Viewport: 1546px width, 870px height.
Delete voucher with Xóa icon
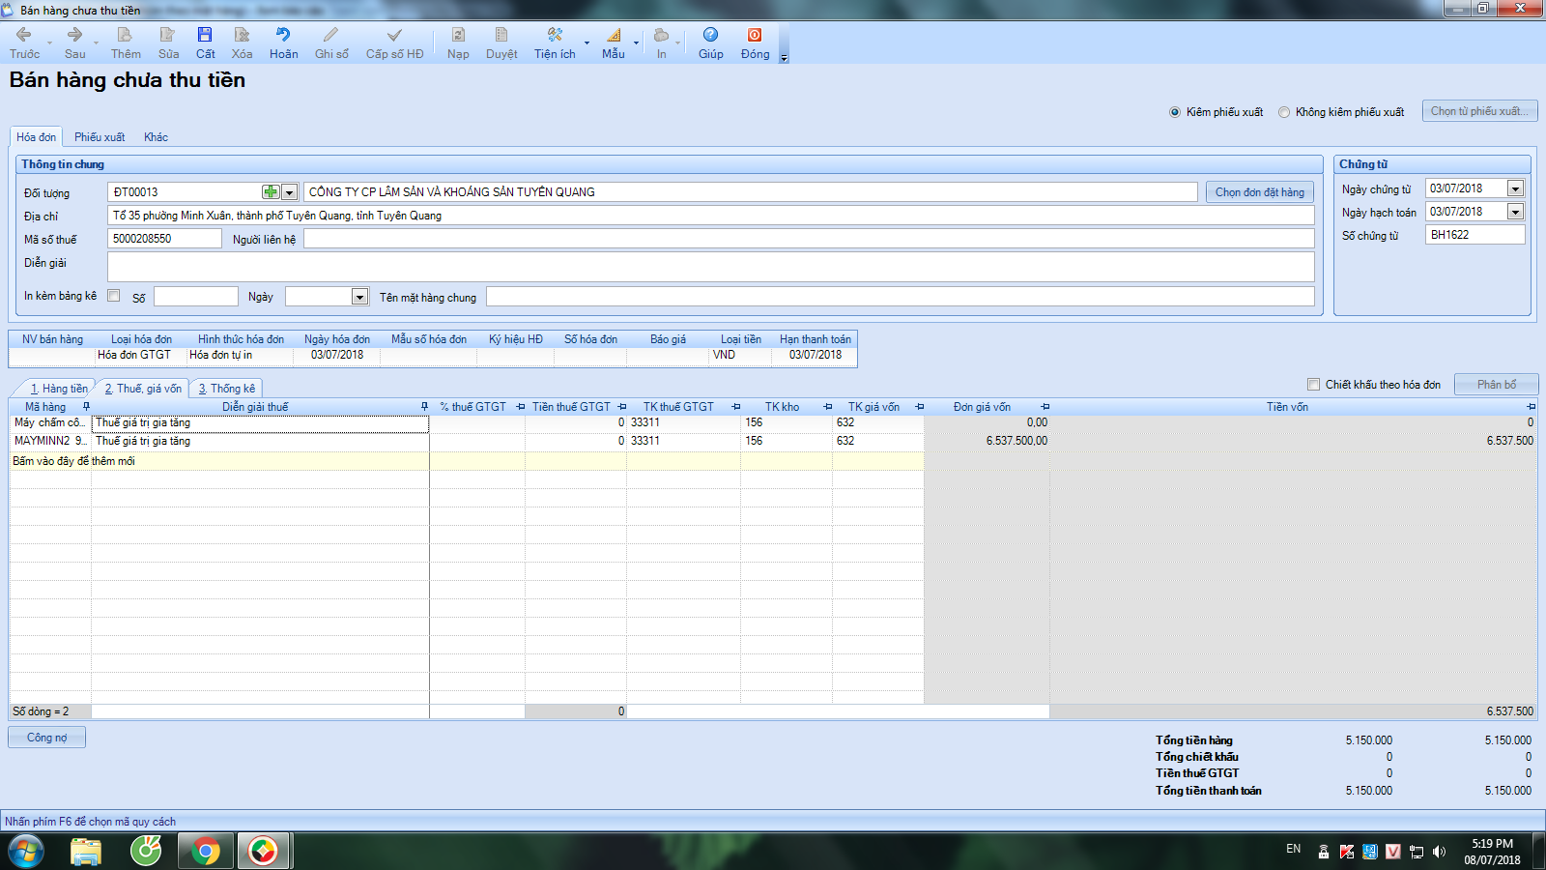pos(242,43)
